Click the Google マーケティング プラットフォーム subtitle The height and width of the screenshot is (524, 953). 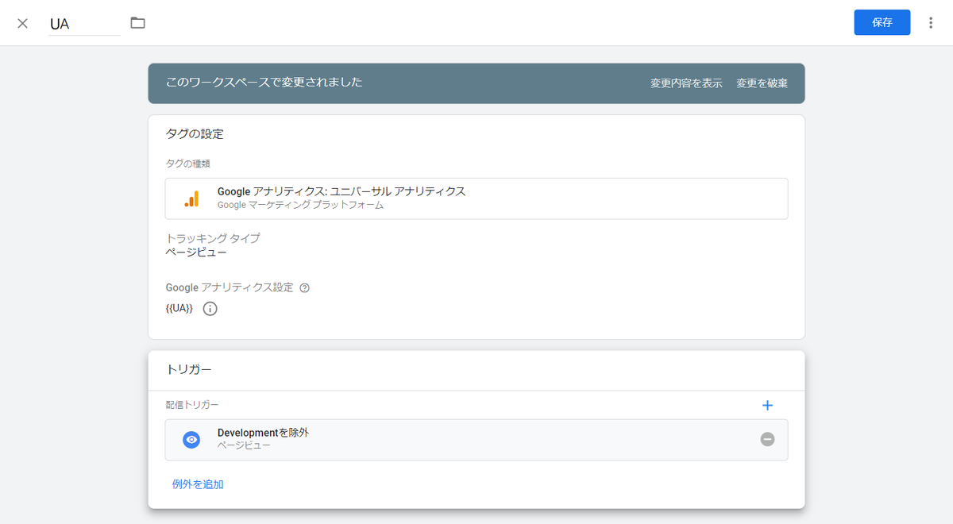300,205
